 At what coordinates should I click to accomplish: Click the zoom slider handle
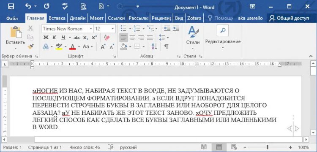tap(268, 147)
